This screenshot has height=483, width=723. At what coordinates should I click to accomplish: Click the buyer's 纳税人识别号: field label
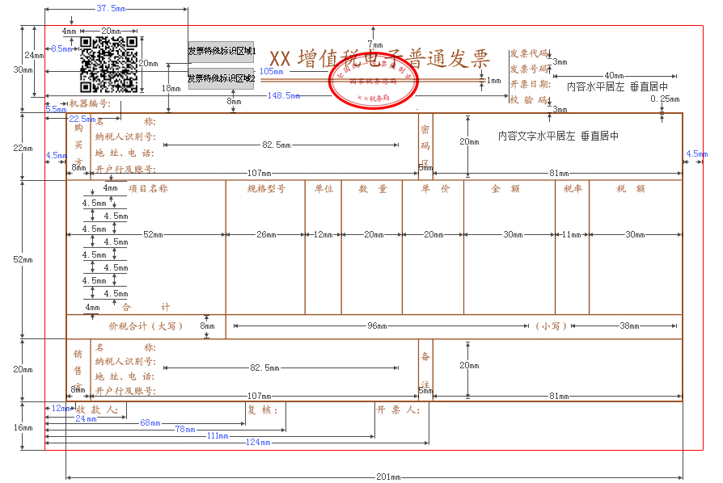[x=125, y=136]
